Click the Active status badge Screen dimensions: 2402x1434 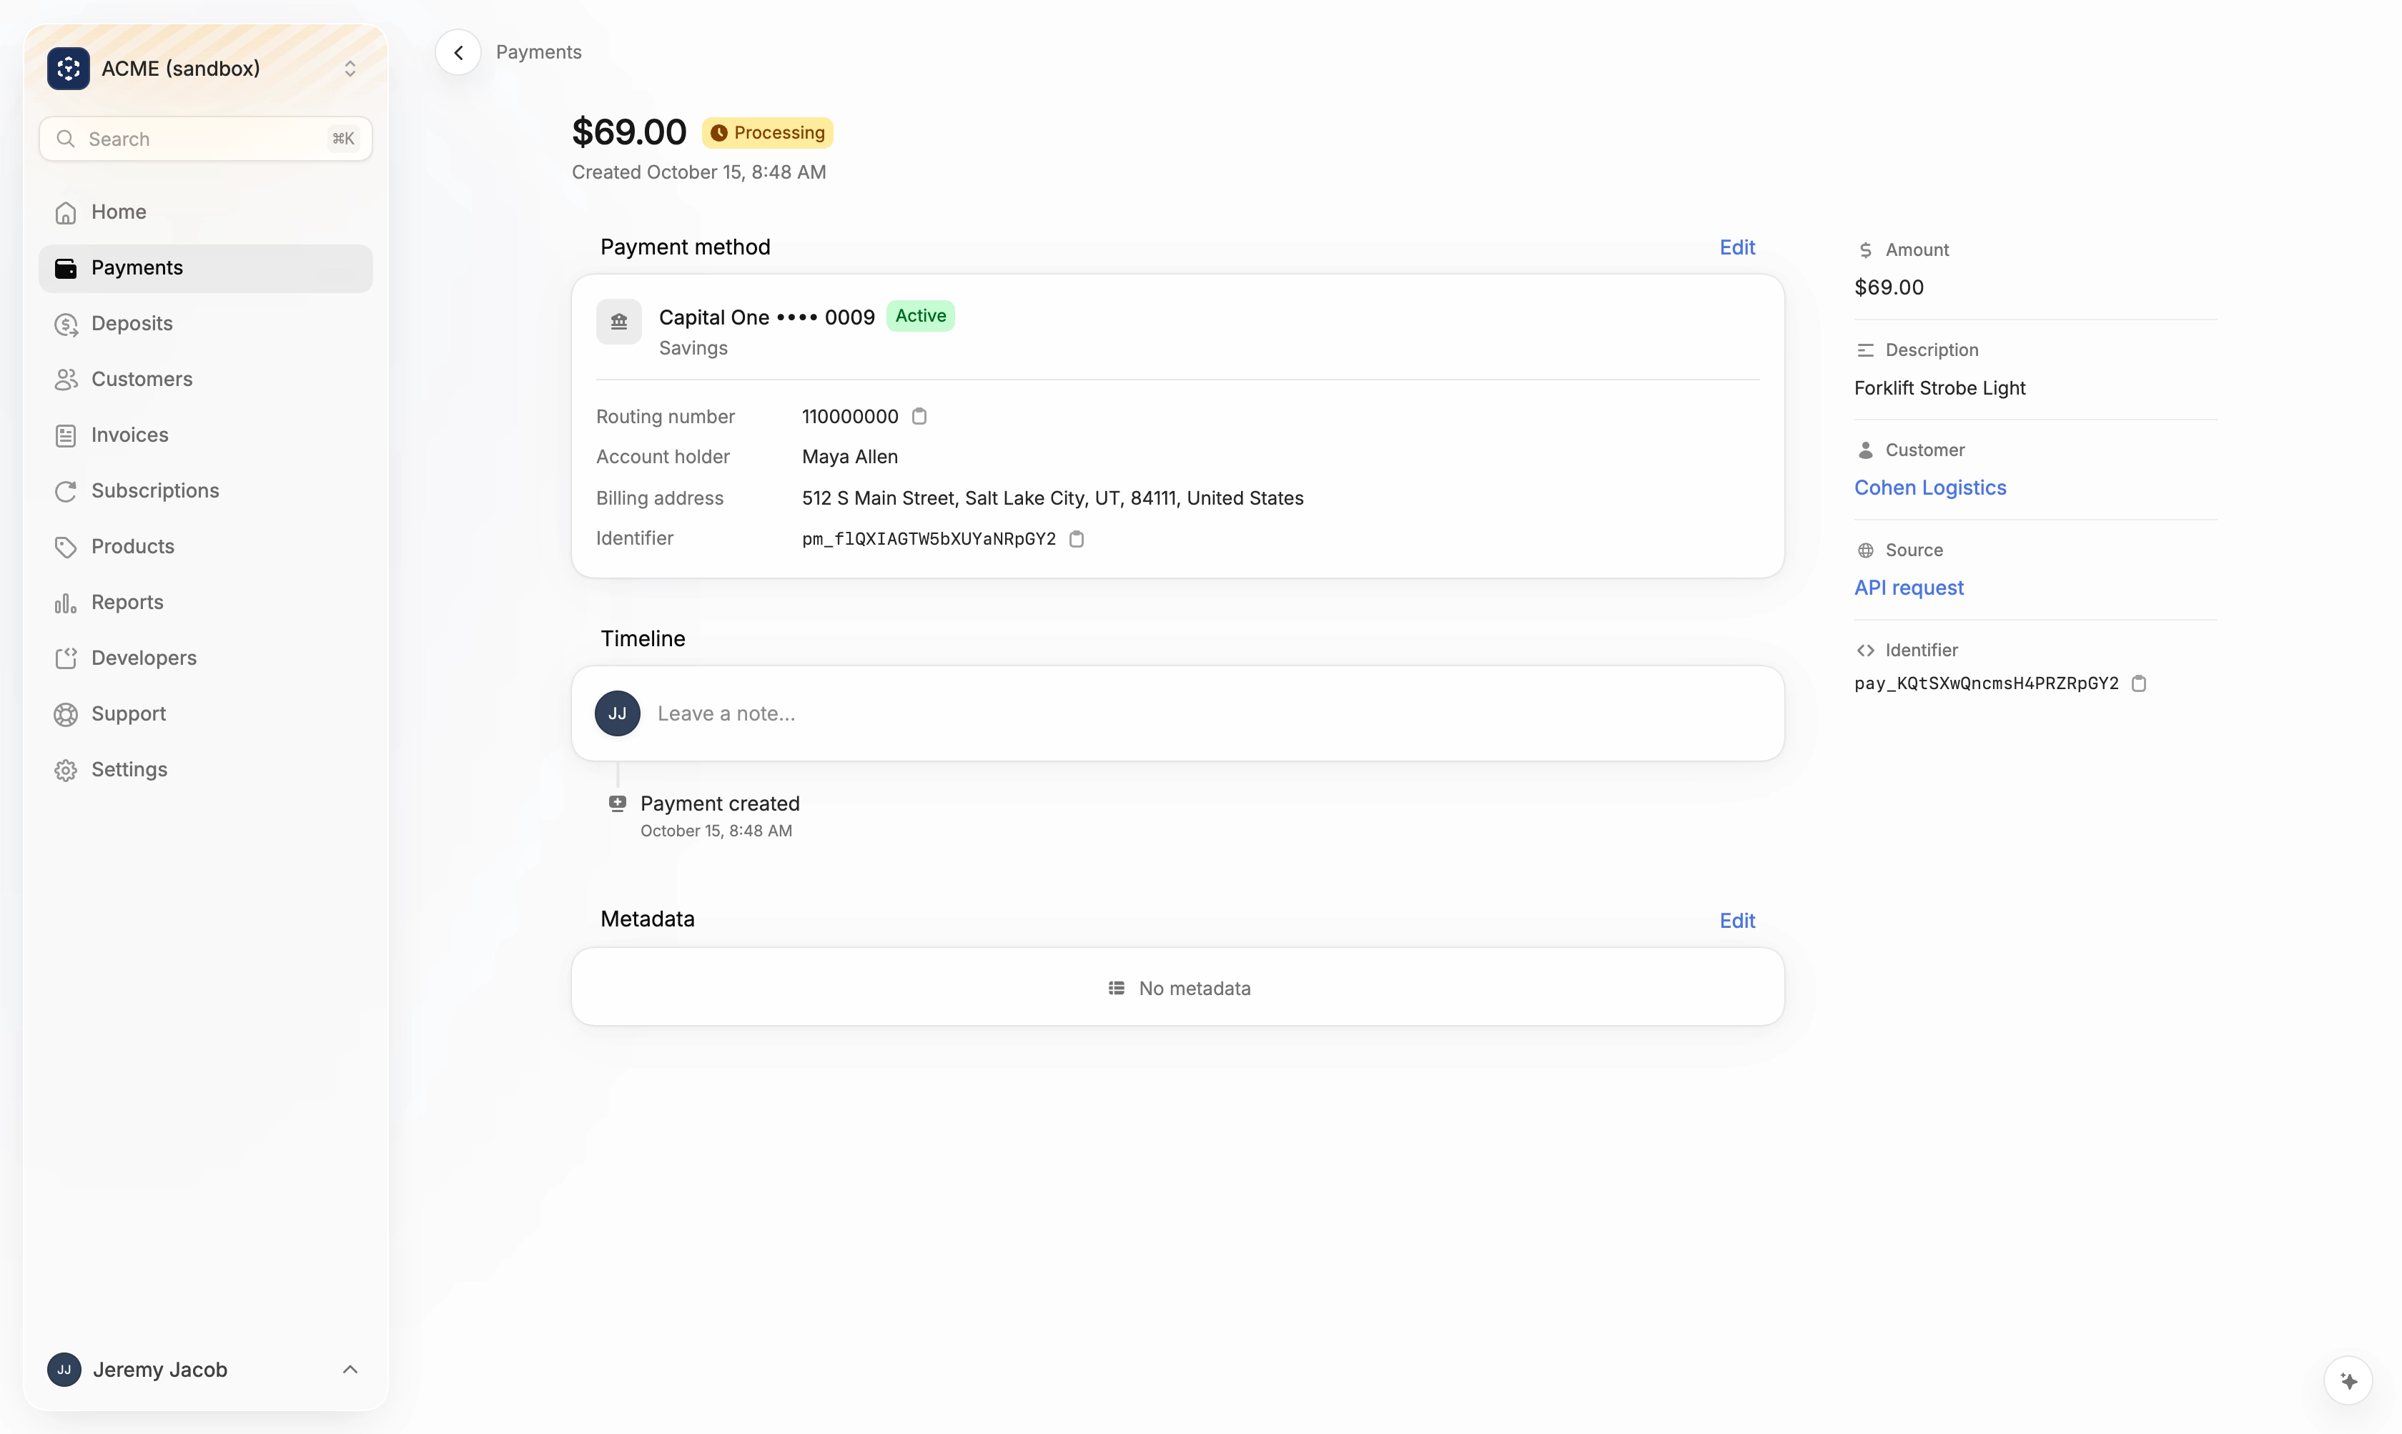coord(920,316)
